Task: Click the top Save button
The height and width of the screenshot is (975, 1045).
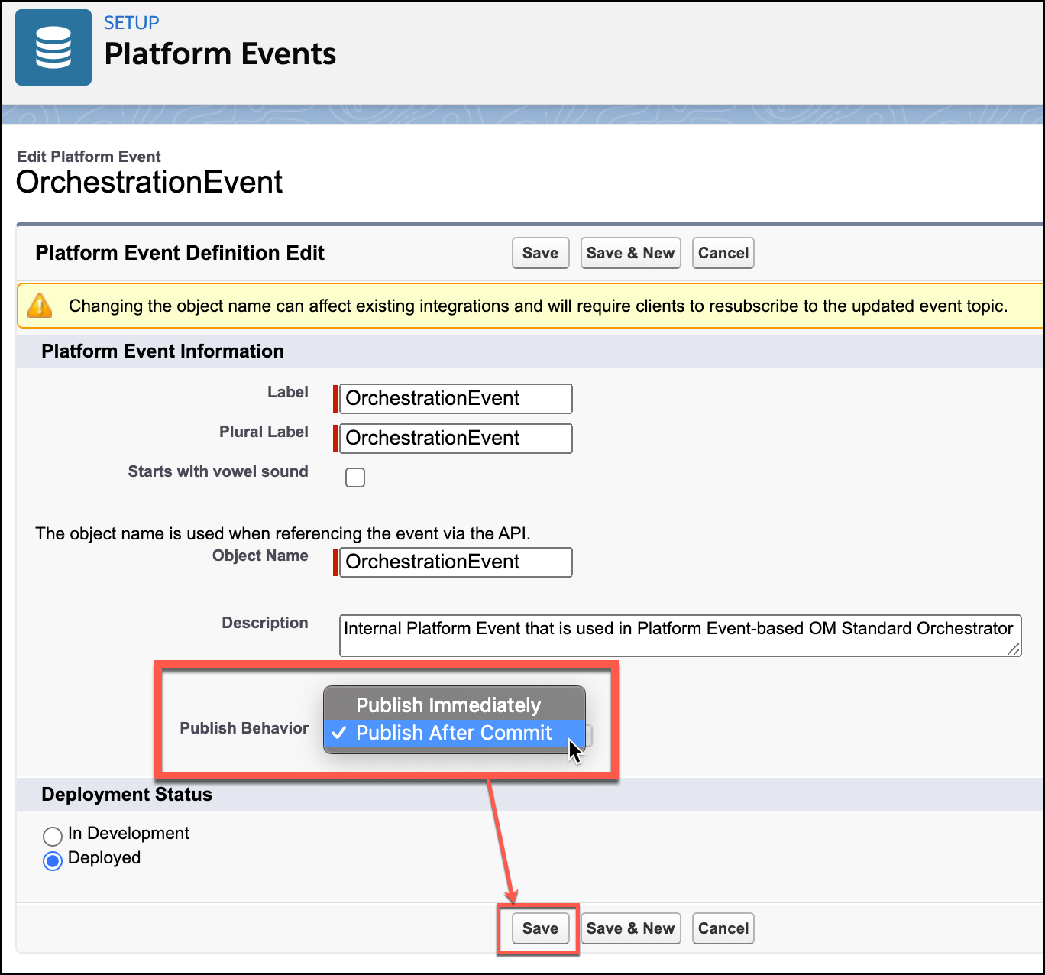Action: coord(540,253)
